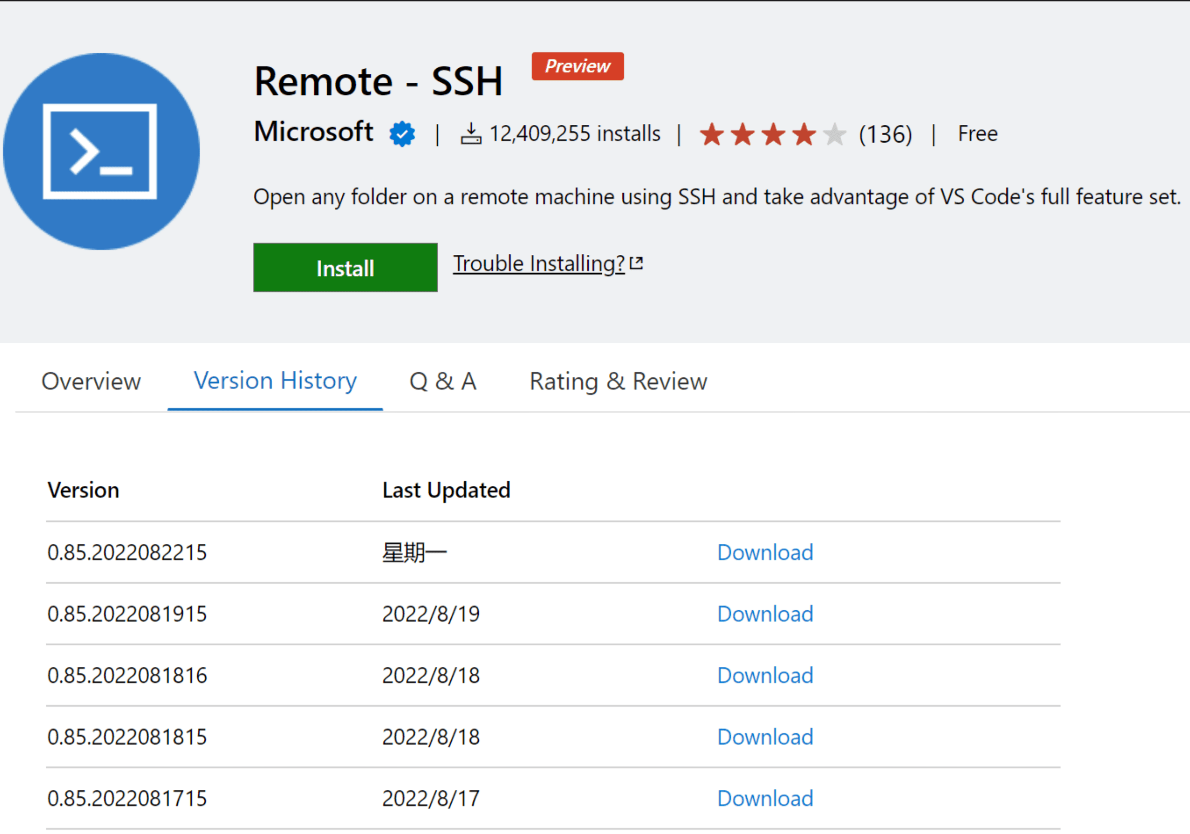1190x834 pixels.
Task: Select the Version History tab
Action: [275, 381]
